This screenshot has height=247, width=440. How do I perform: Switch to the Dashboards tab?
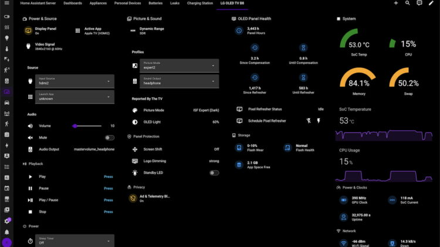pyautogui.click(x=73, y=3)
